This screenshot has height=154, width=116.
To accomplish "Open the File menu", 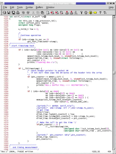I will point(5,7).
